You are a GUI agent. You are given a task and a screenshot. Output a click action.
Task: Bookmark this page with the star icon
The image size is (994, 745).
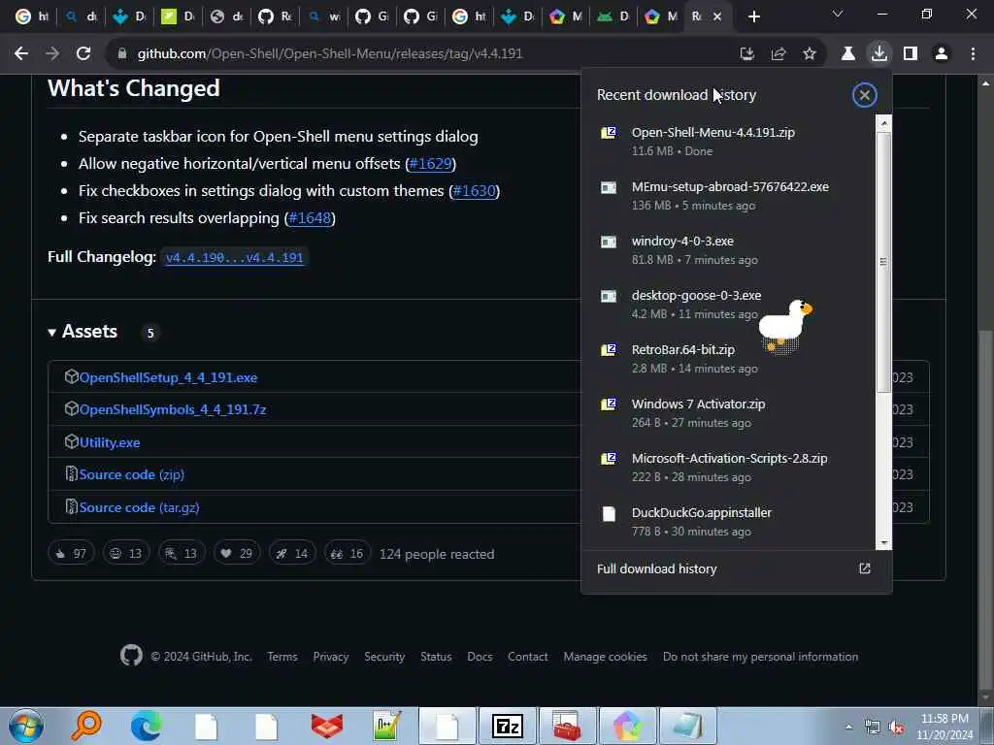point(810,54)
